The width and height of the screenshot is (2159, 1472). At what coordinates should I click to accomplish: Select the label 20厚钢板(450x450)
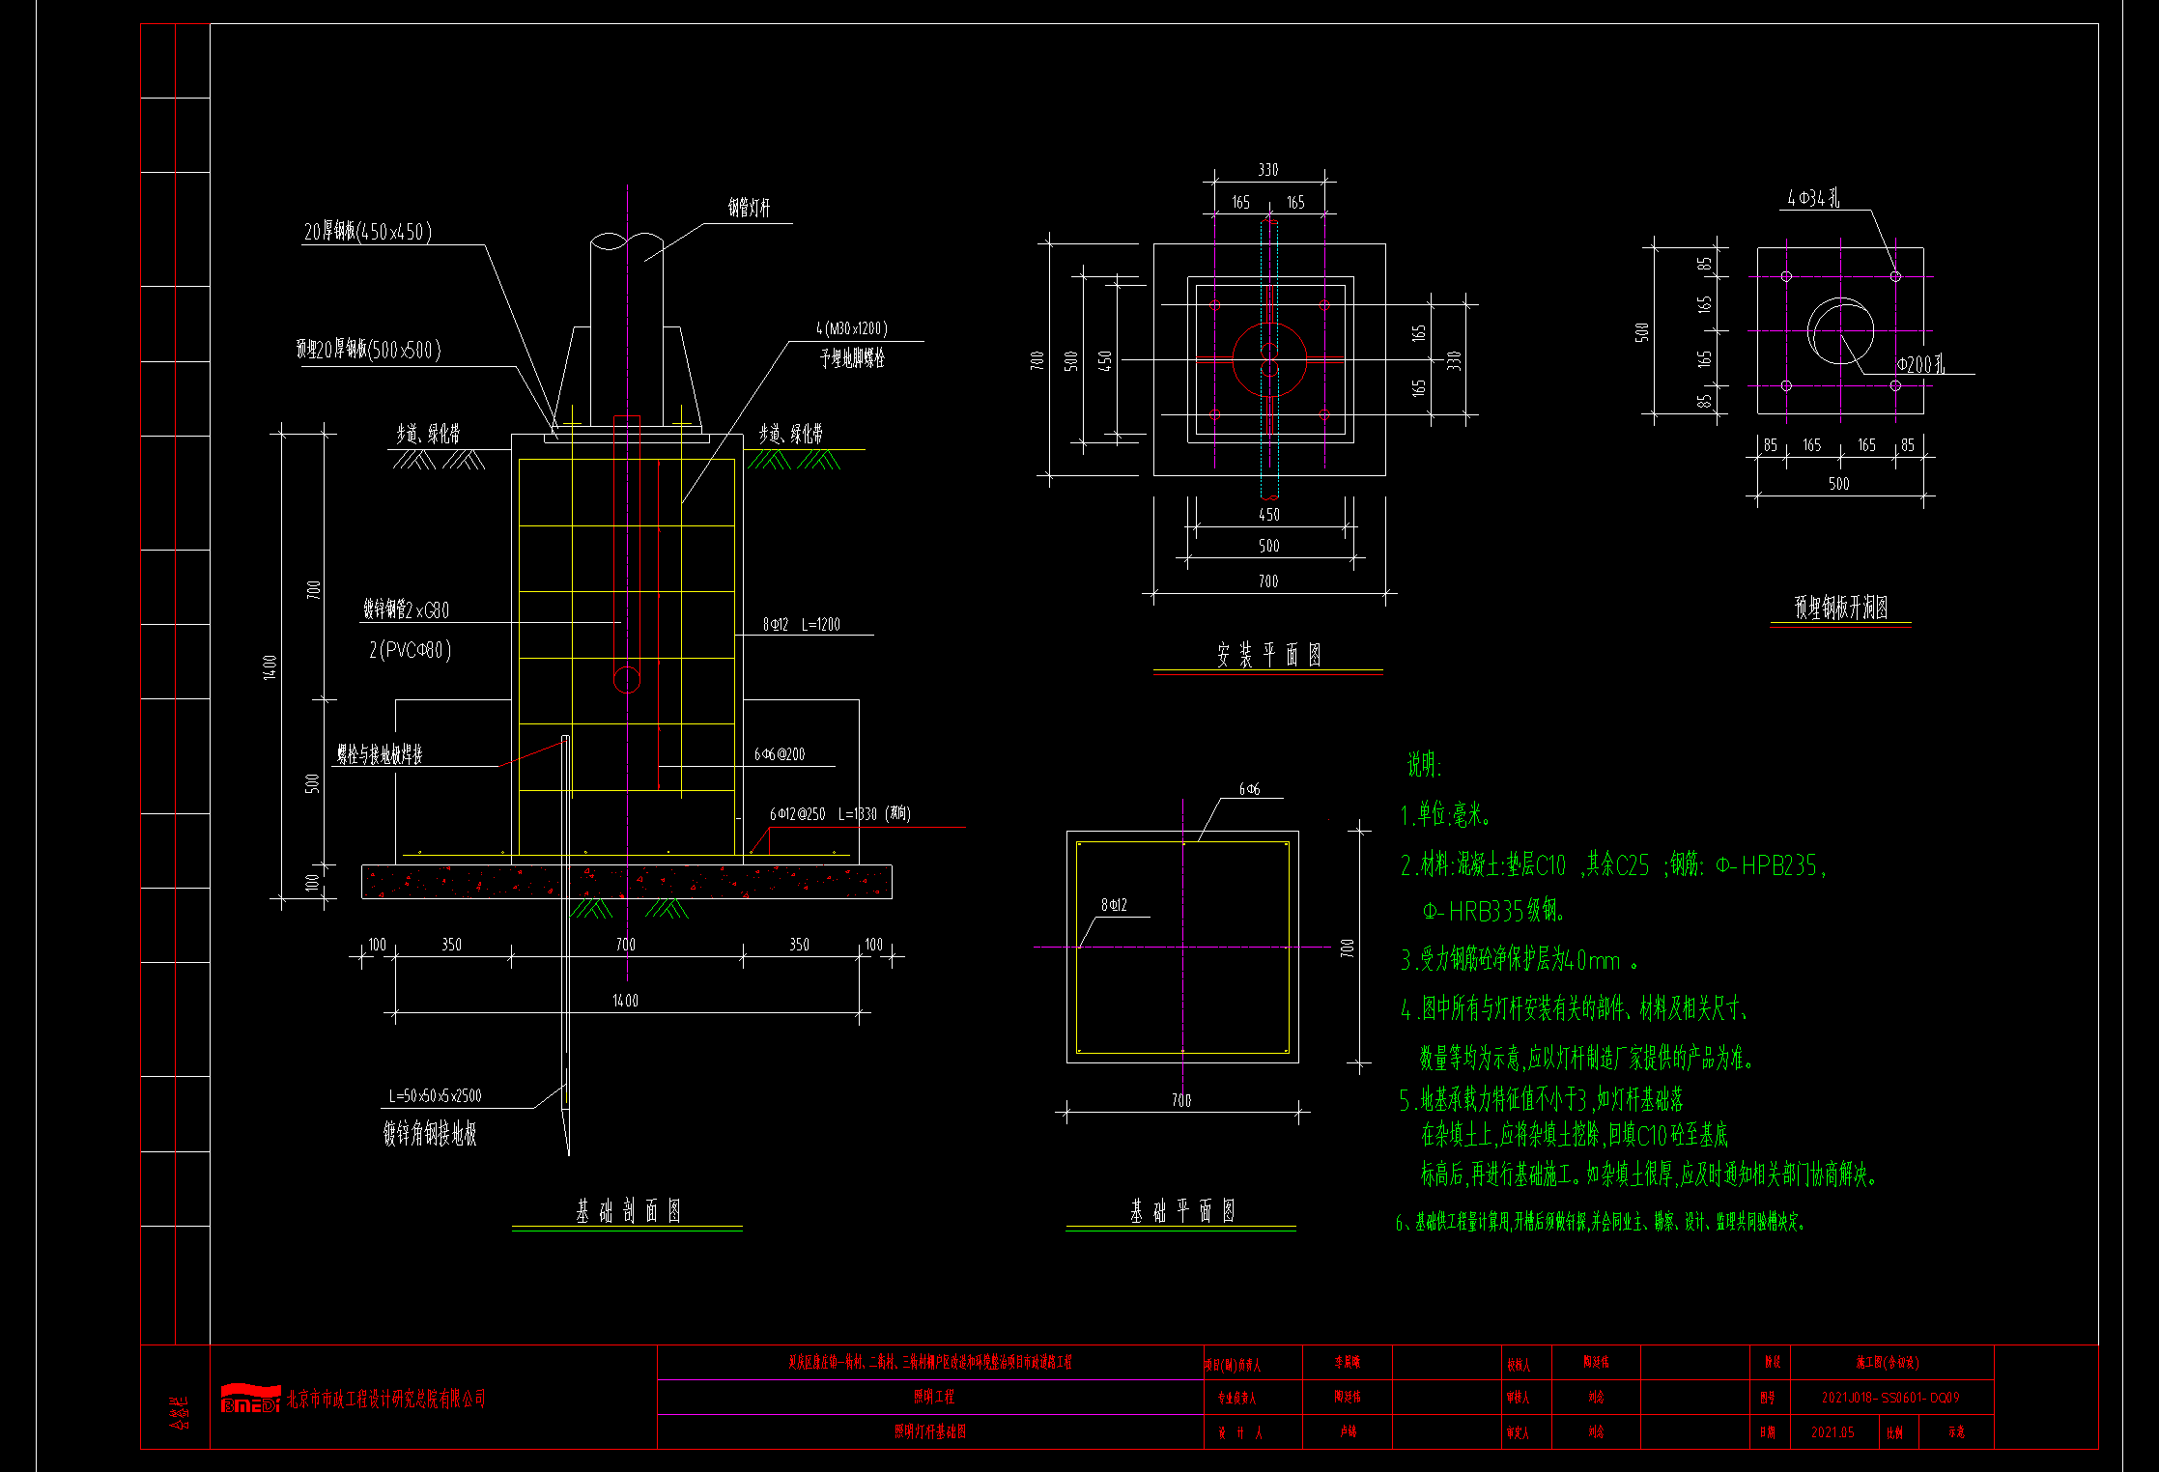coord(368,232)
